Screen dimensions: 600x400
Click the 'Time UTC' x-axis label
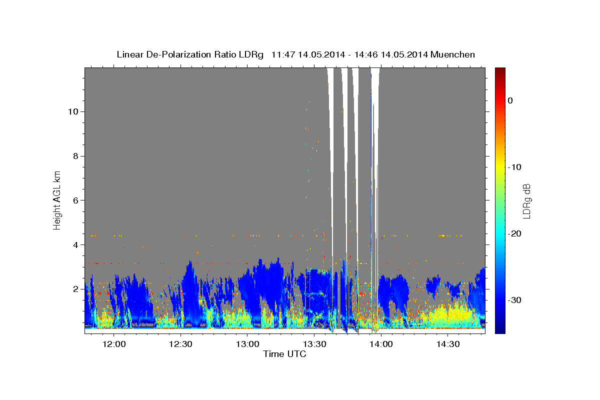[284, 354]
